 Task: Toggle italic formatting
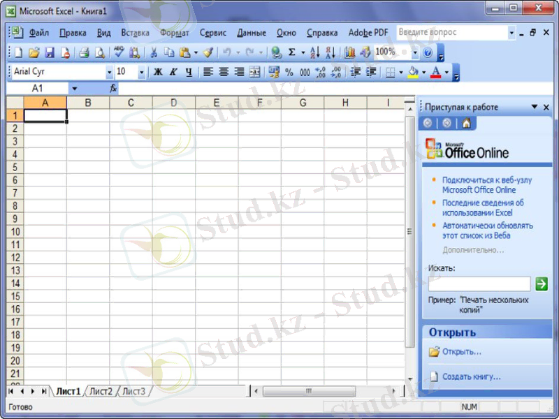pyautogui.click(x=174, y=71)
